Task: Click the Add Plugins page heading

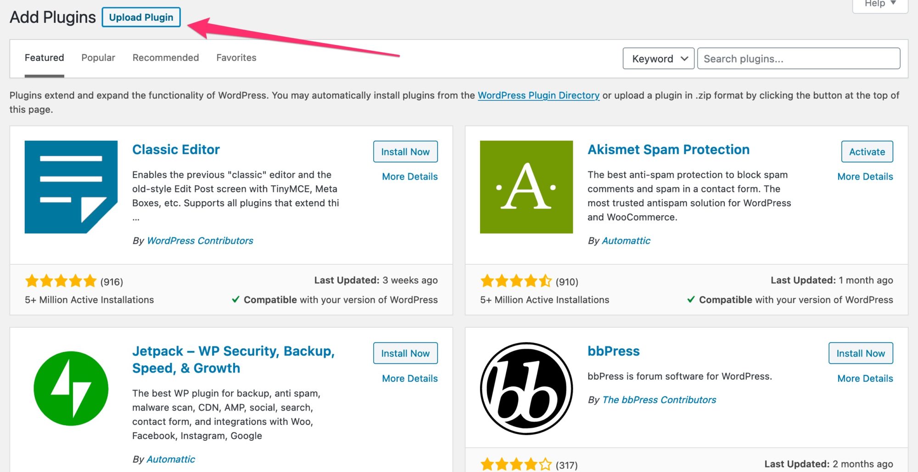Action: point(53,17)
